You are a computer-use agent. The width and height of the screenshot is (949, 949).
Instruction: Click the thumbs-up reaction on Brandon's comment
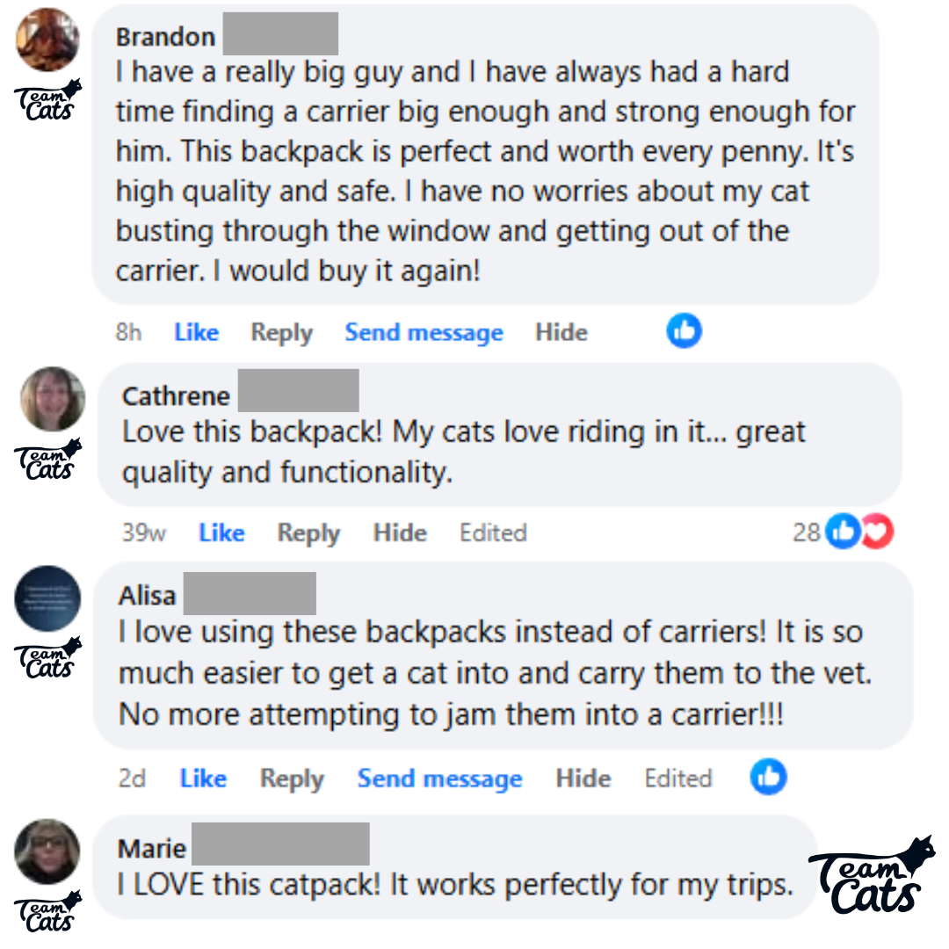coord(684,331)
